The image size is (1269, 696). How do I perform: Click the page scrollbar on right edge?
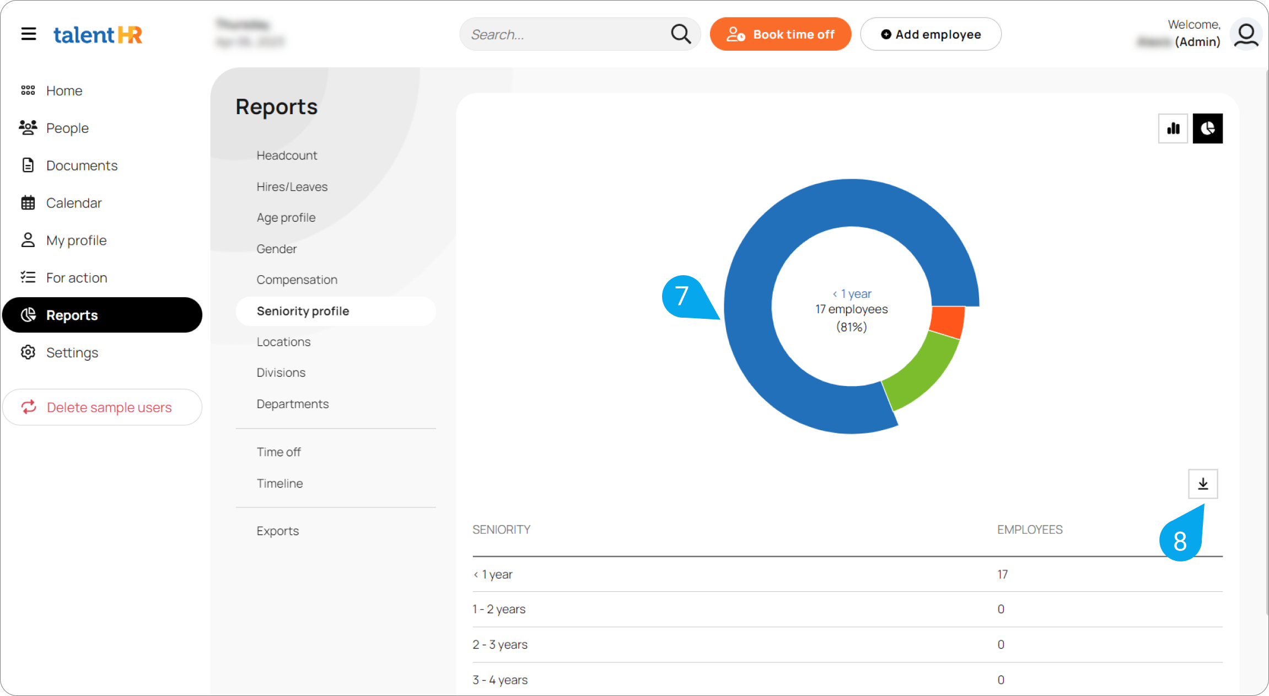tap(1266, 342)
